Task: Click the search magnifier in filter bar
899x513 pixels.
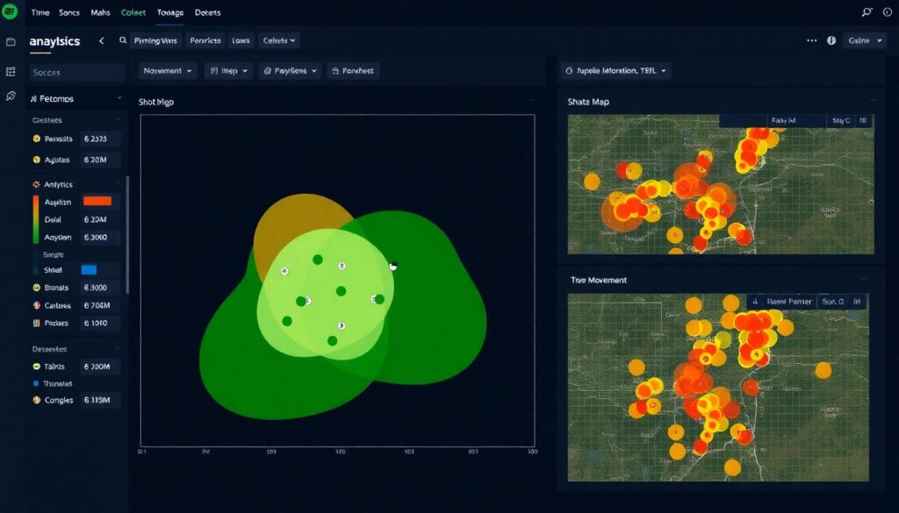Action: pos(122,40)
